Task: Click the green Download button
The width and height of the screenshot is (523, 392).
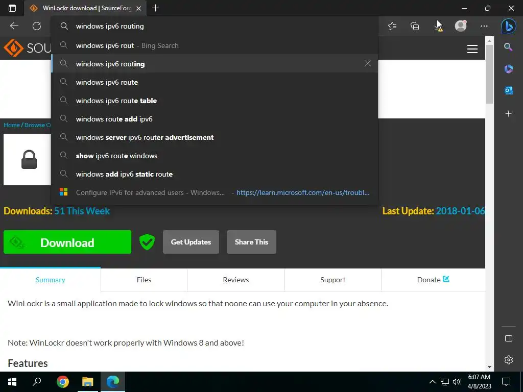Action: 67,242
